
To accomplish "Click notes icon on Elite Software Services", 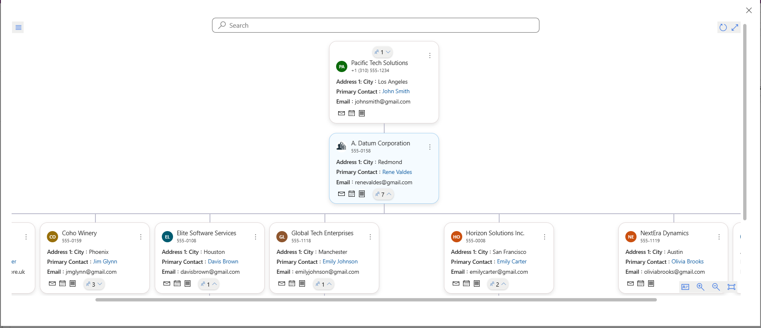I will click(x=188, y=284).
